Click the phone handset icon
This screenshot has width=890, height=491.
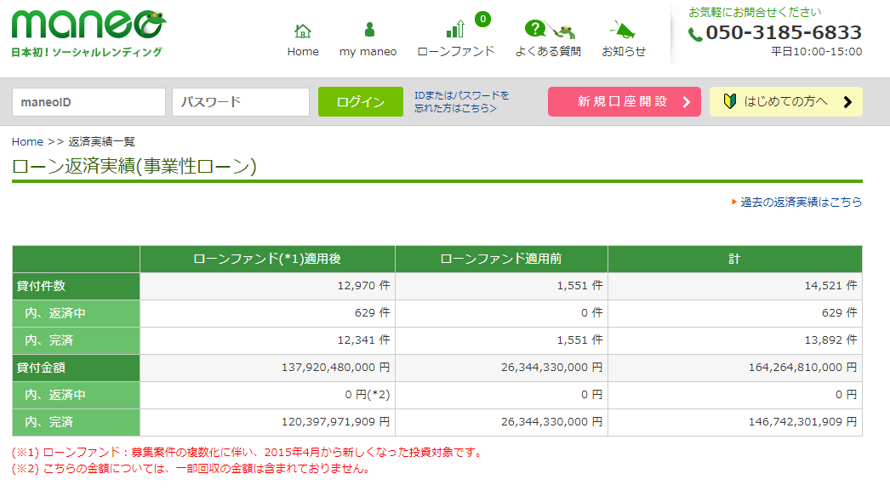pyautogui.click(x=695, y=35)
